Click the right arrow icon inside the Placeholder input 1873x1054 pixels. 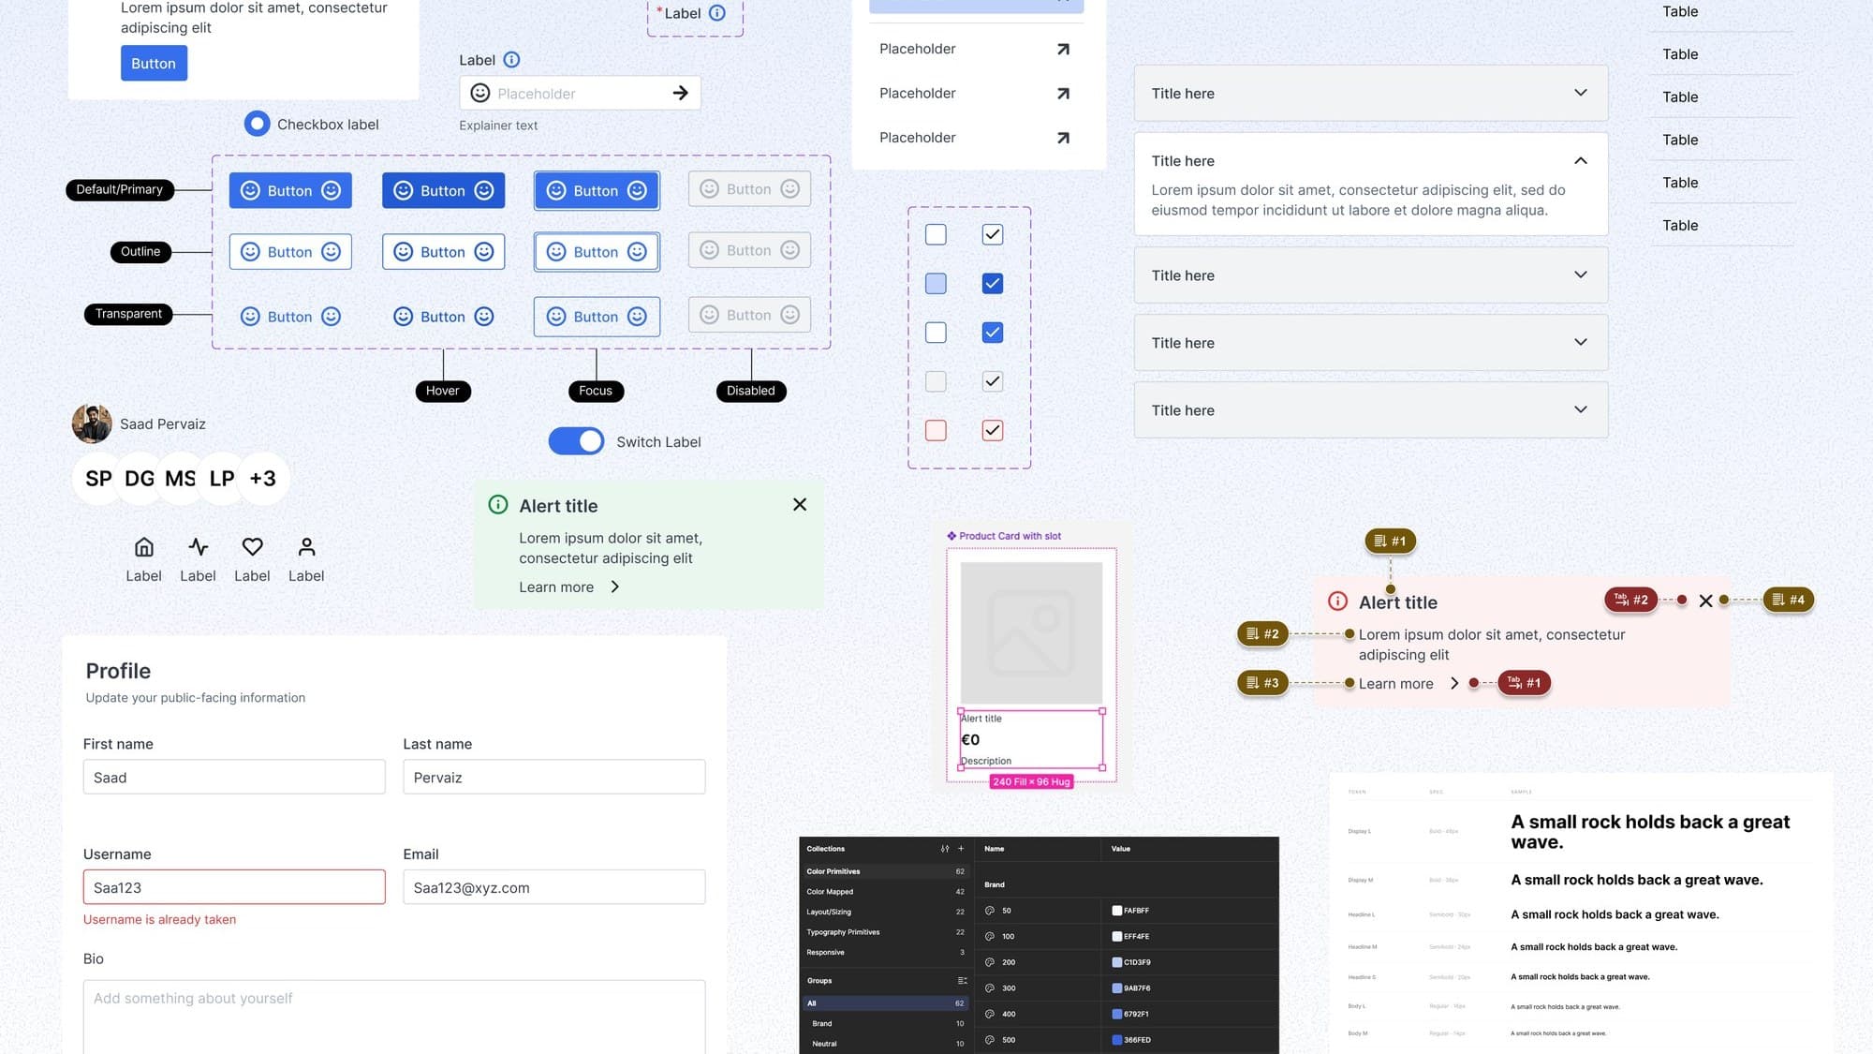point(681,93)
